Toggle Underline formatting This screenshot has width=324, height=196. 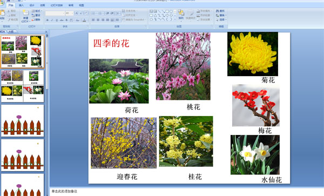[57, 20]
